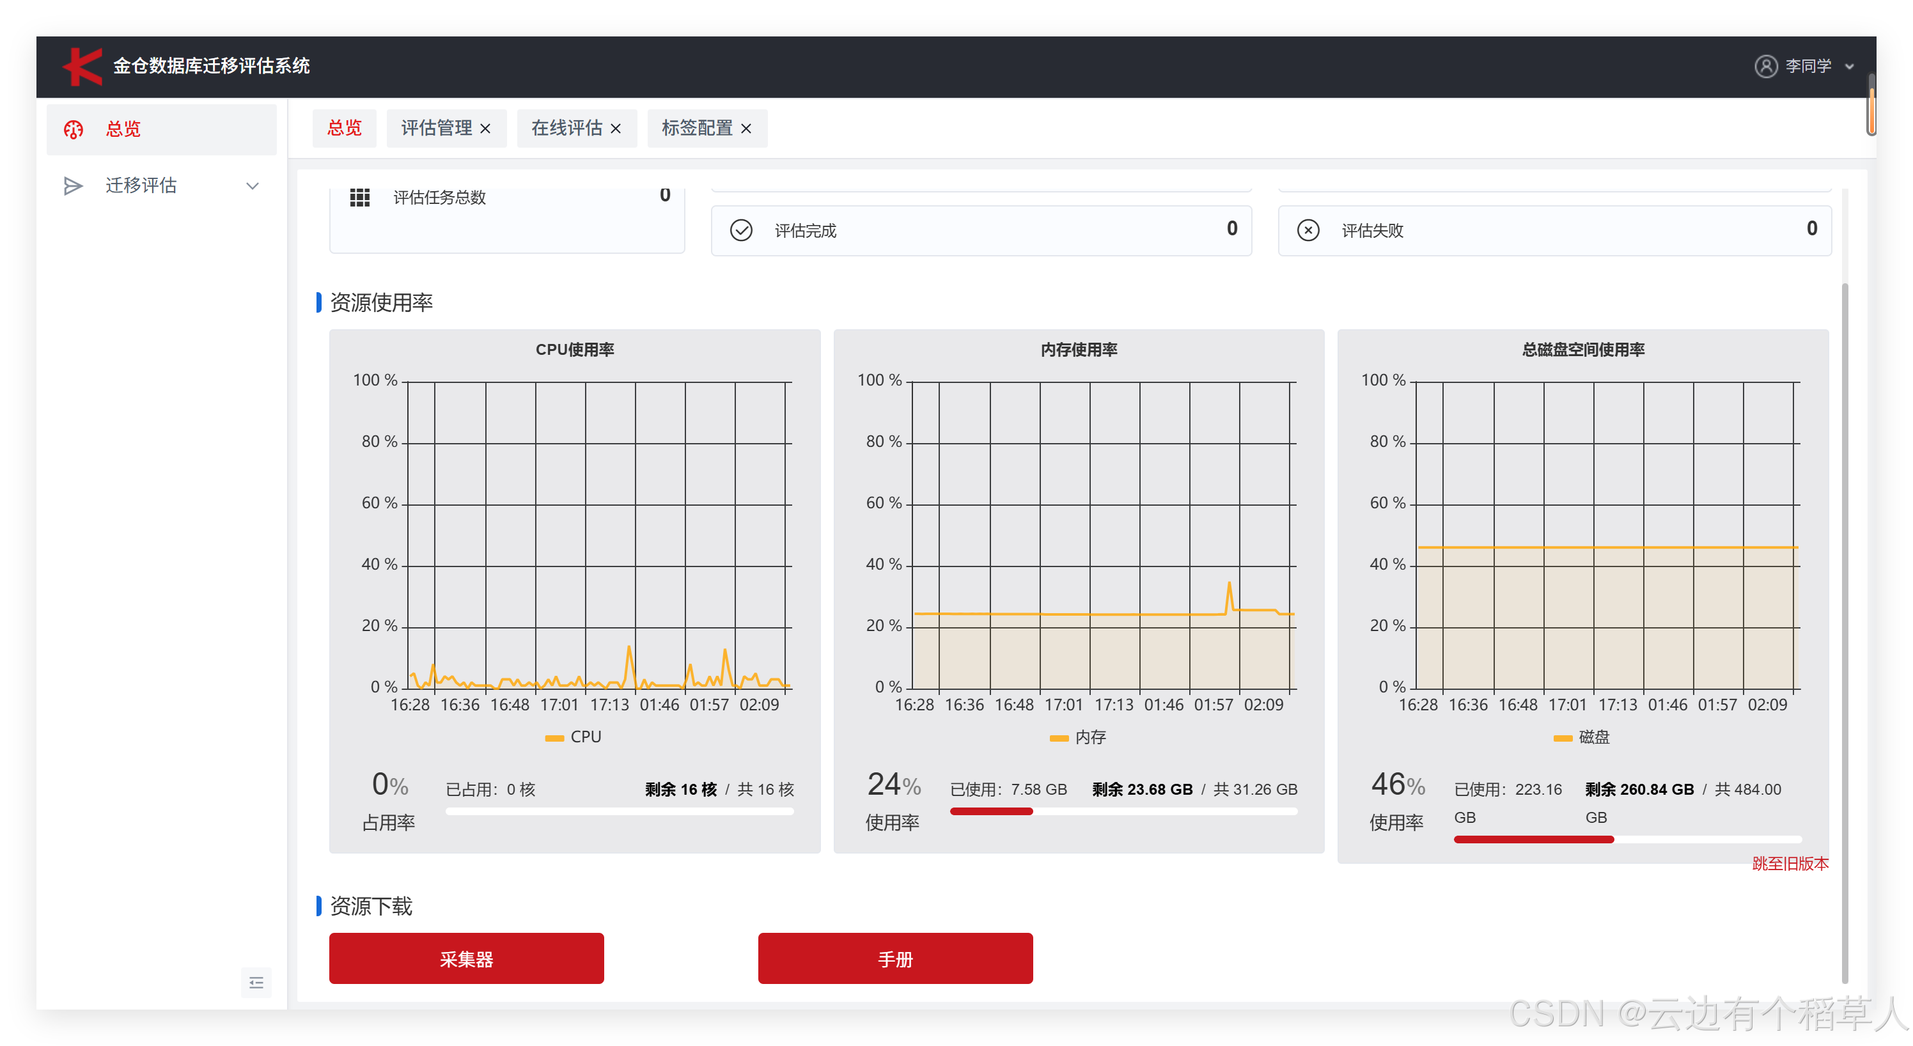Select the 评估失败 count card
Screen dimensions: 1913x1046
1554,230
